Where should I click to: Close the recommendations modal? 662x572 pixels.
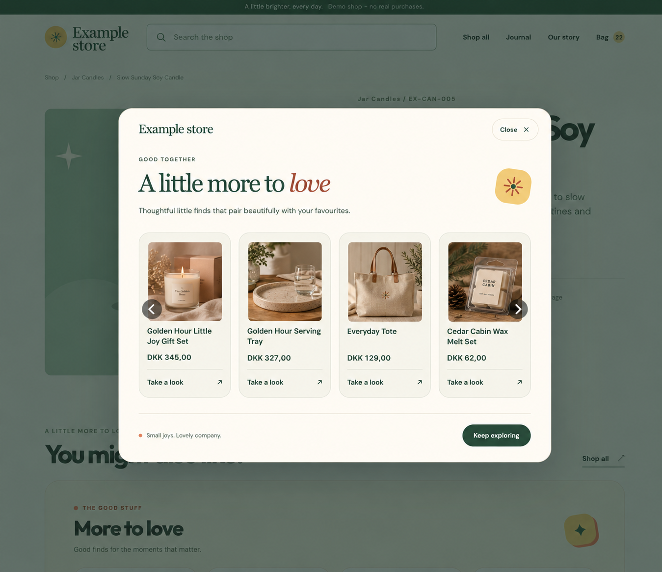[x=515, y=130]
